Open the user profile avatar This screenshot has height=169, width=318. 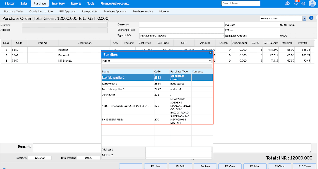coord(312,4)
